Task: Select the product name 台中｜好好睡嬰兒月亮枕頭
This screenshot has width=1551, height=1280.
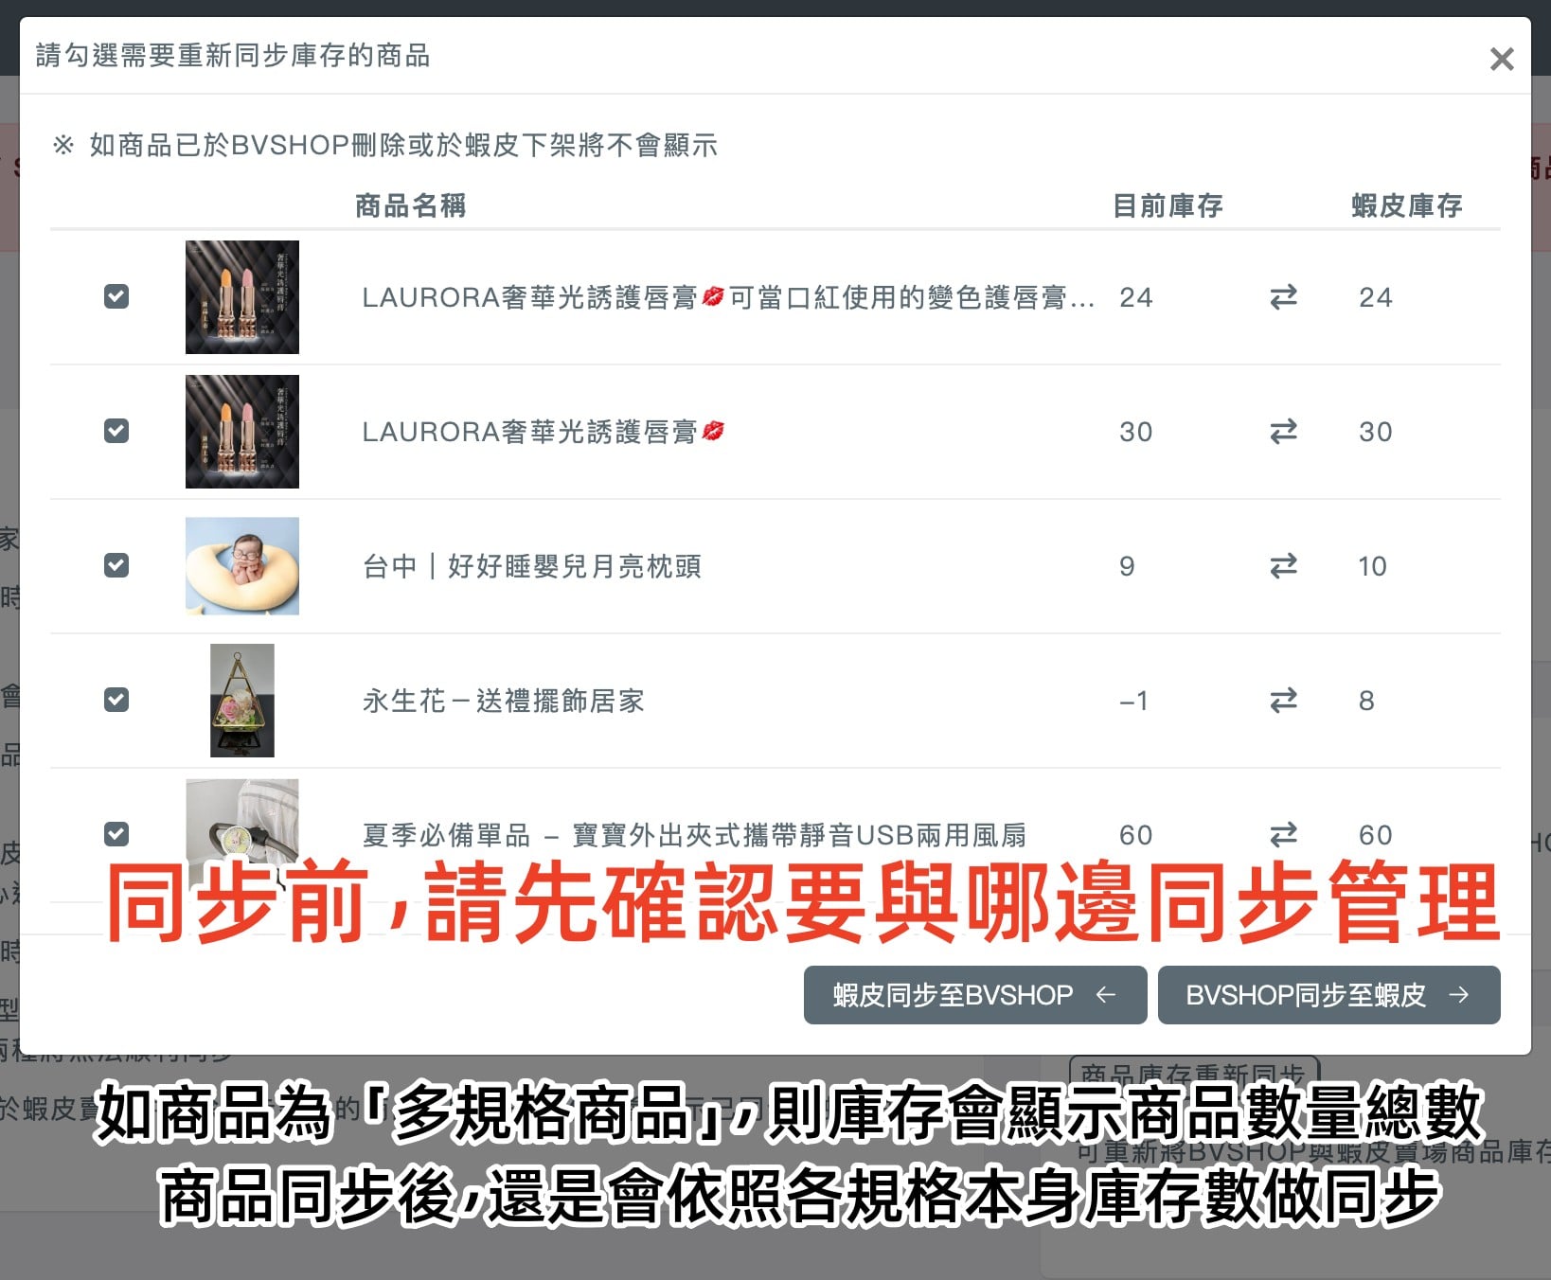Action: [532, 566]
